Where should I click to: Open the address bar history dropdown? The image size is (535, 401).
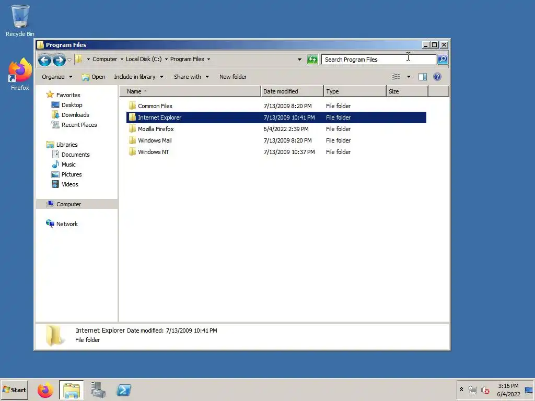(299, 60)
